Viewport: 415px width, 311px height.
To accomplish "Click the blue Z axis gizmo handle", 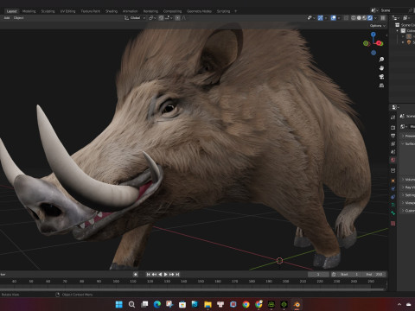I will 373,34.
